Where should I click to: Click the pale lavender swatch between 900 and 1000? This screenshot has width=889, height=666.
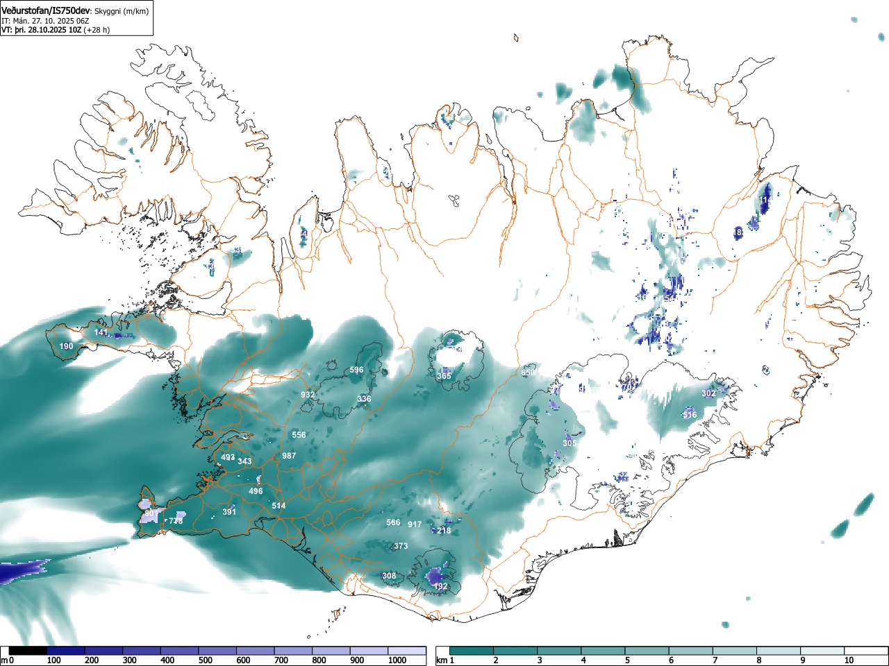click(x=369, y=651)
